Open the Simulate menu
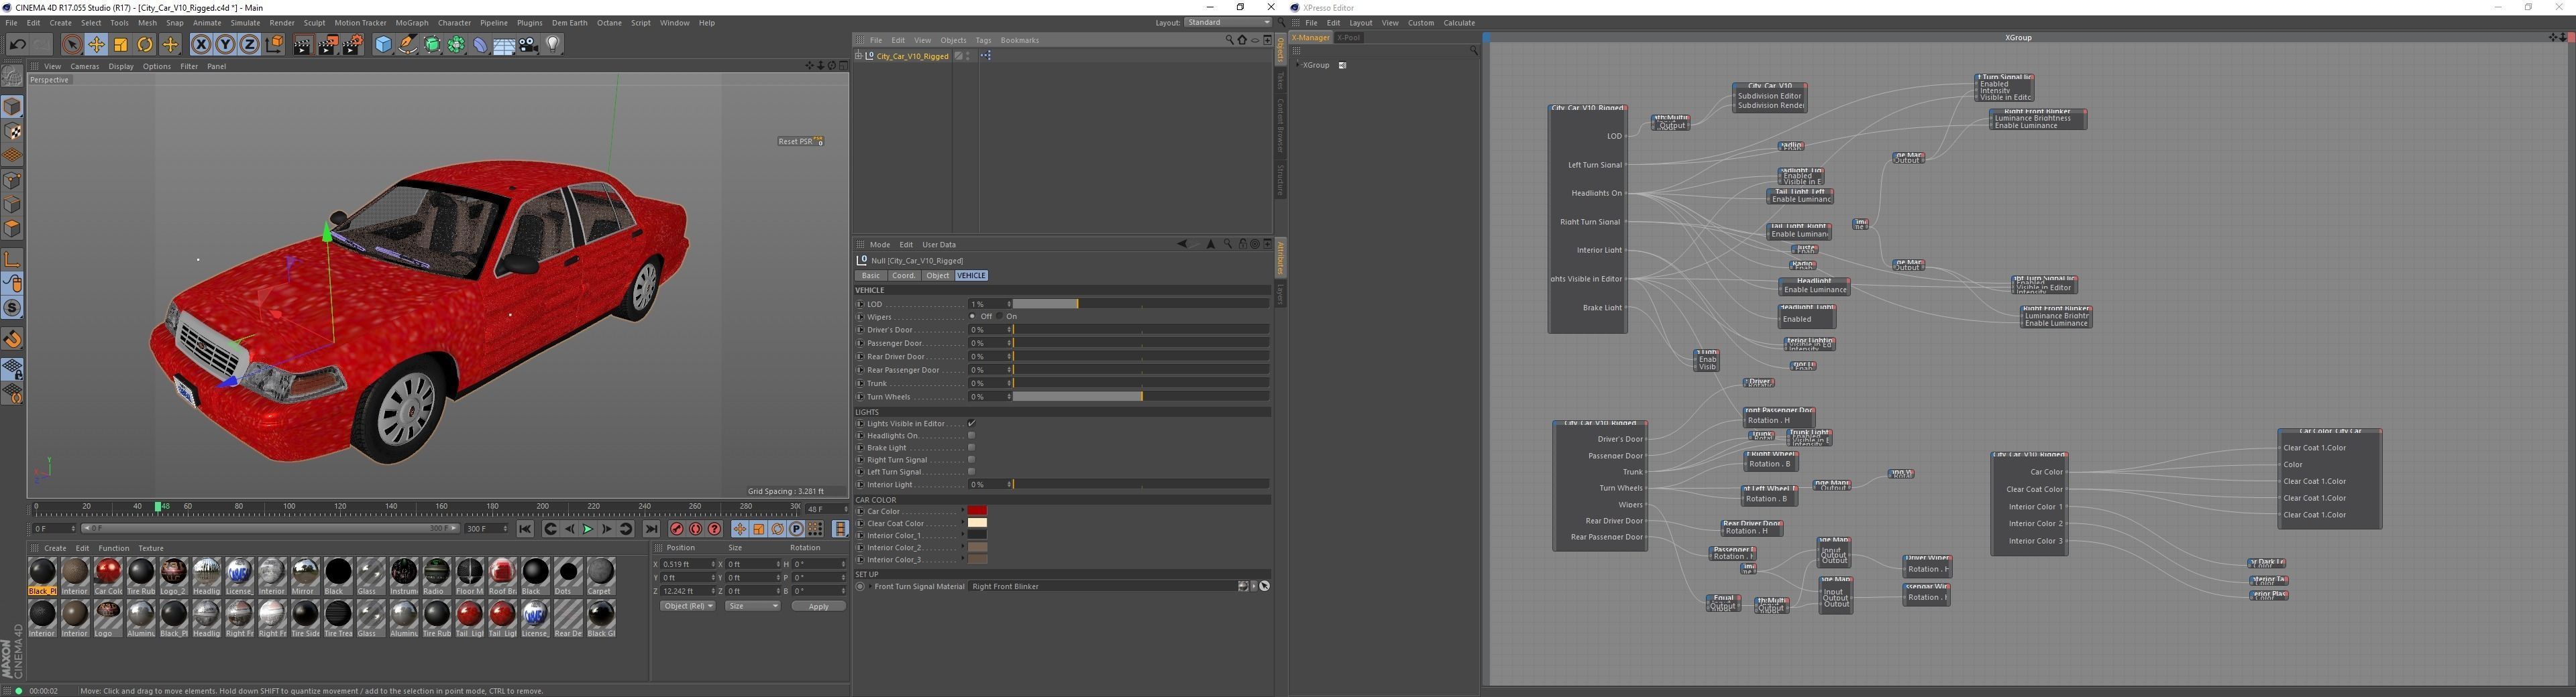Viewport: 2576px width, 697px height. click(245, 22)
